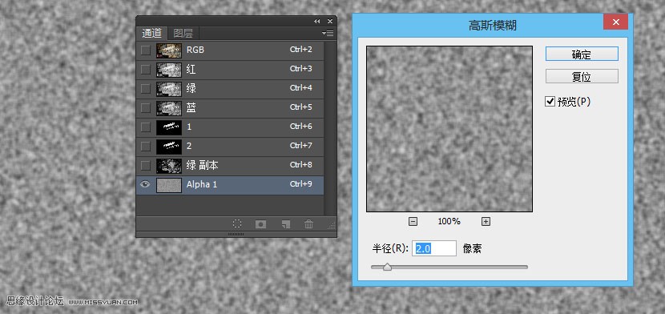The height and width of the screenshot is (314, 665).
Task: Click the Ctrl+9 shortcut text
Action: [x=300, y=184]
